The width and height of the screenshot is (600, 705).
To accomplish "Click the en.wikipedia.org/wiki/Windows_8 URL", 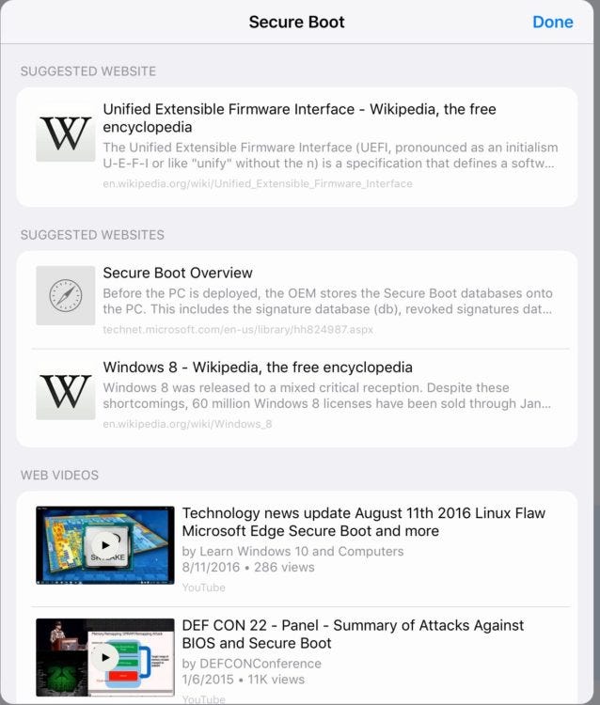I will tap(187, 424).
